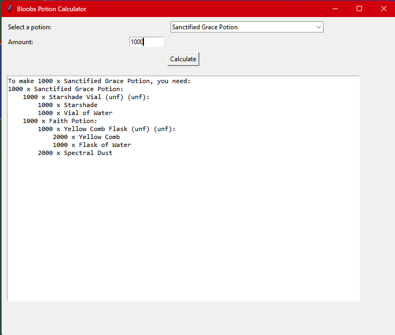Click 'Sanctified Grace Potion' text in combo box
This screenshot has width=395, height=335.
pos(205,27)
